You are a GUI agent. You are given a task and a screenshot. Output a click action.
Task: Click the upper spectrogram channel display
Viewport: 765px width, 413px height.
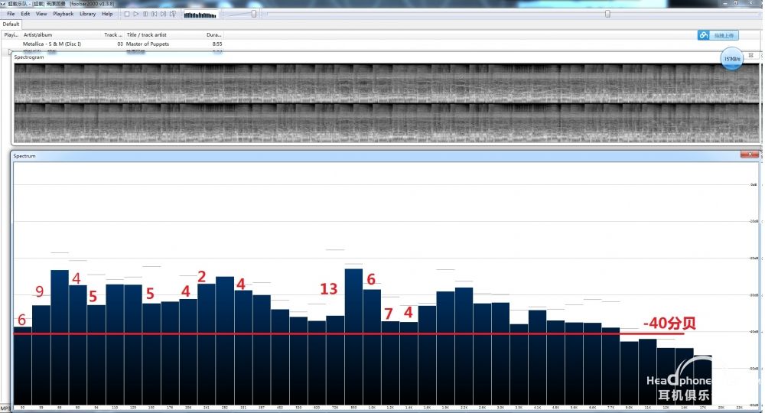387,83
